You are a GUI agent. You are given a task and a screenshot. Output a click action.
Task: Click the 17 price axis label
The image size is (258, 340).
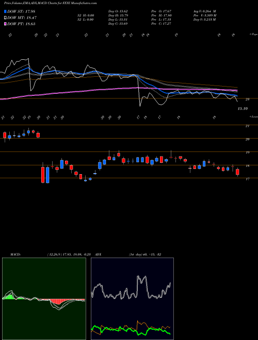tap(247, 179)
